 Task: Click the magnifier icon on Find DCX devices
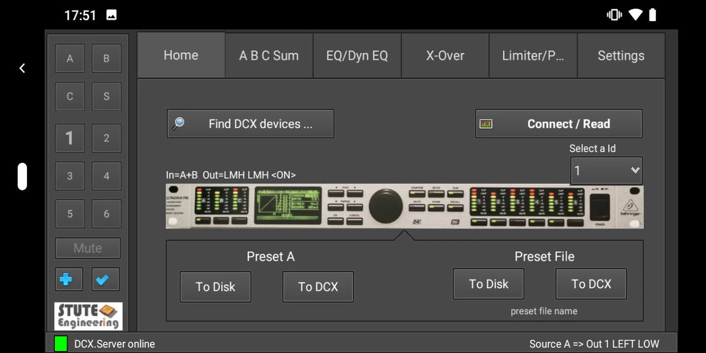tap(178, 124)
